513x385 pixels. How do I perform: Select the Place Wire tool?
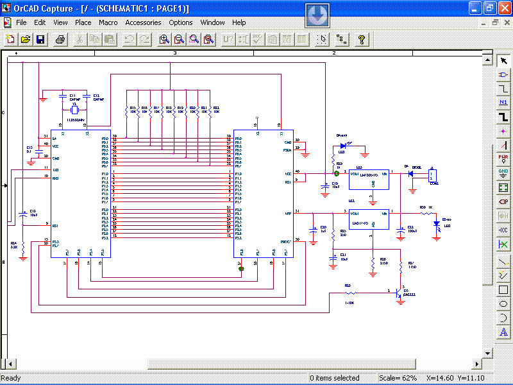coord(504,89)
